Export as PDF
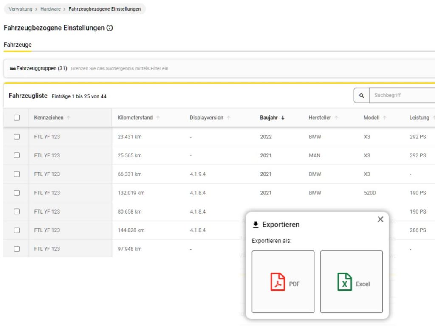This screenshot has width=435, height=326. pos(283,282)
